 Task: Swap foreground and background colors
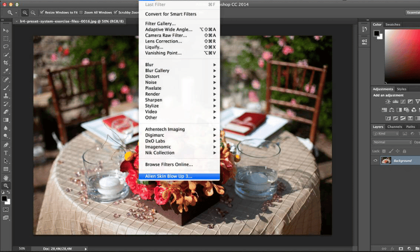coord(8,192)
